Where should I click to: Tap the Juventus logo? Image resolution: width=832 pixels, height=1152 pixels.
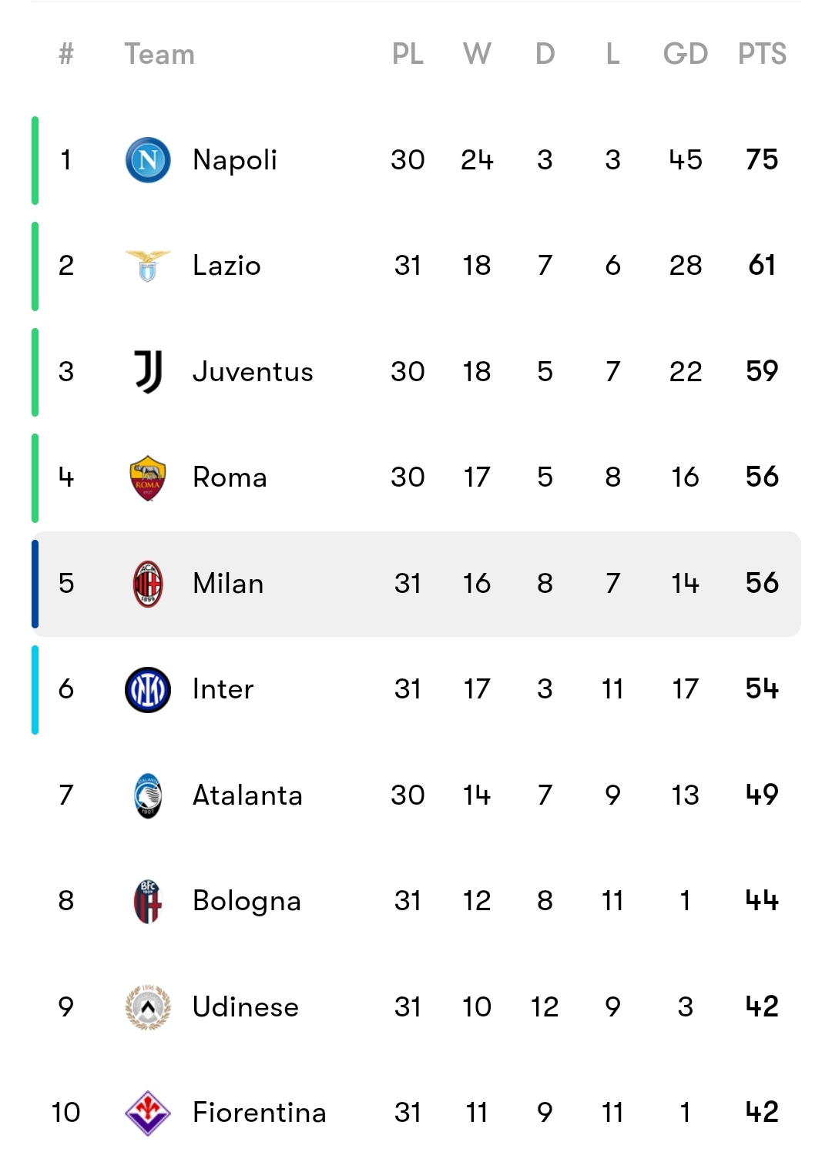[148, 371]
